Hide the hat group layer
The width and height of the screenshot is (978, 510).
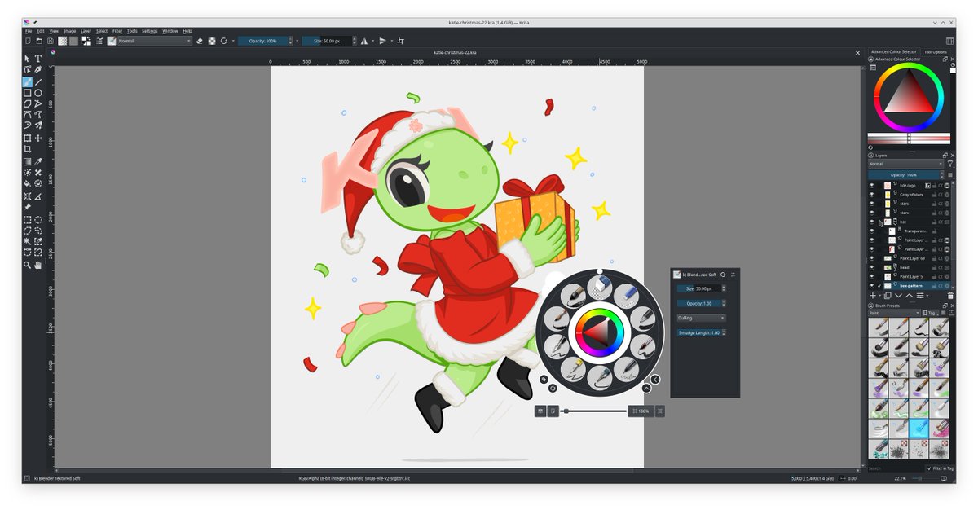(x=872, y=222)
